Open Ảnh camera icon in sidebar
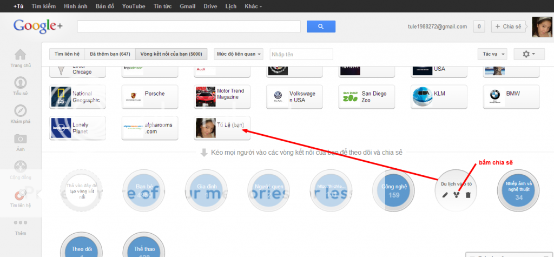554x257 pixels. coord(20,139)
